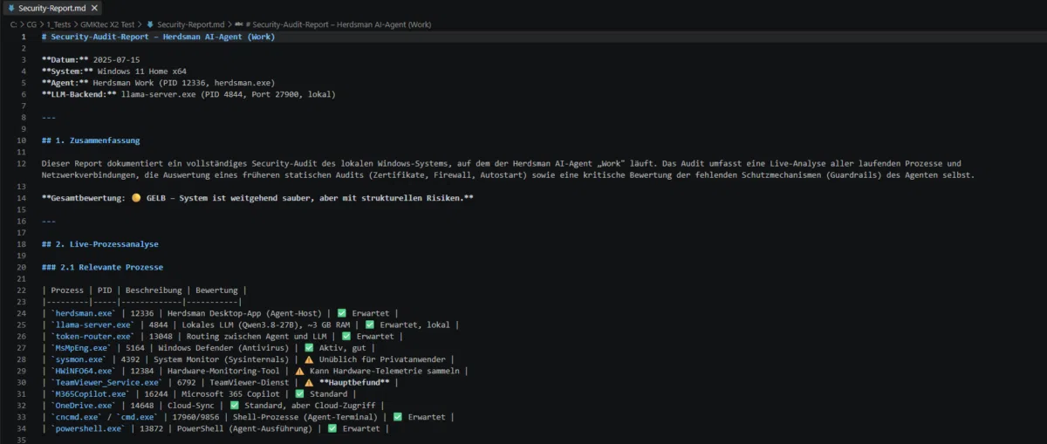Open the C: breadcrumb segment

tap(13, 24)
